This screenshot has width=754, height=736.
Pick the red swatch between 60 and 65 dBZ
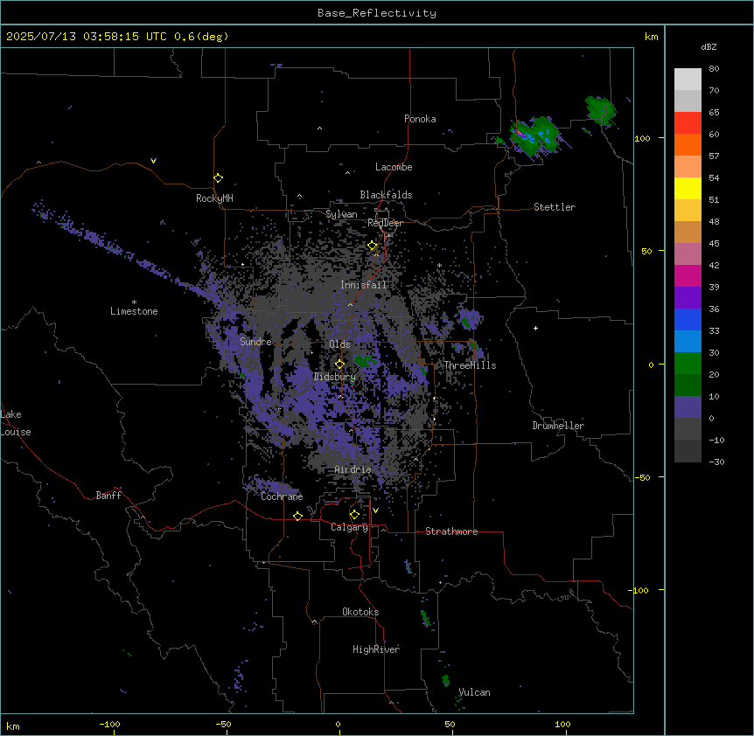[x=688, y=123]
